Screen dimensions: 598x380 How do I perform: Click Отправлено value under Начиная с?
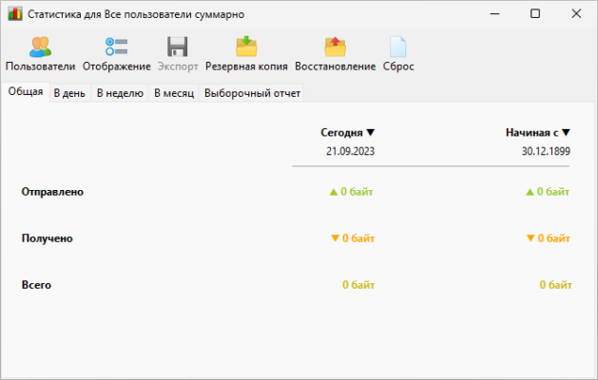(548, 192)
